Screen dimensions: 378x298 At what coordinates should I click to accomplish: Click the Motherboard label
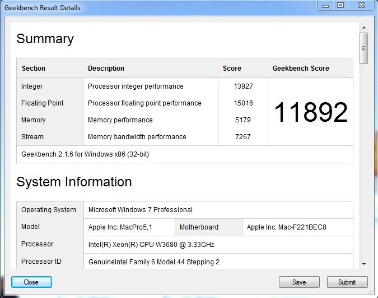pyautogui.click(x=199, y=227)
